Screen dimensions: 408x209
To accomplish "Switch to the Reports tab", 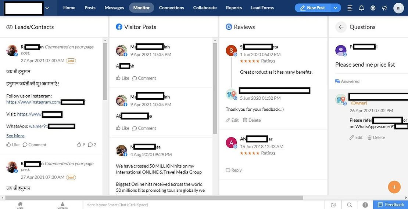I will click(234, 8).
